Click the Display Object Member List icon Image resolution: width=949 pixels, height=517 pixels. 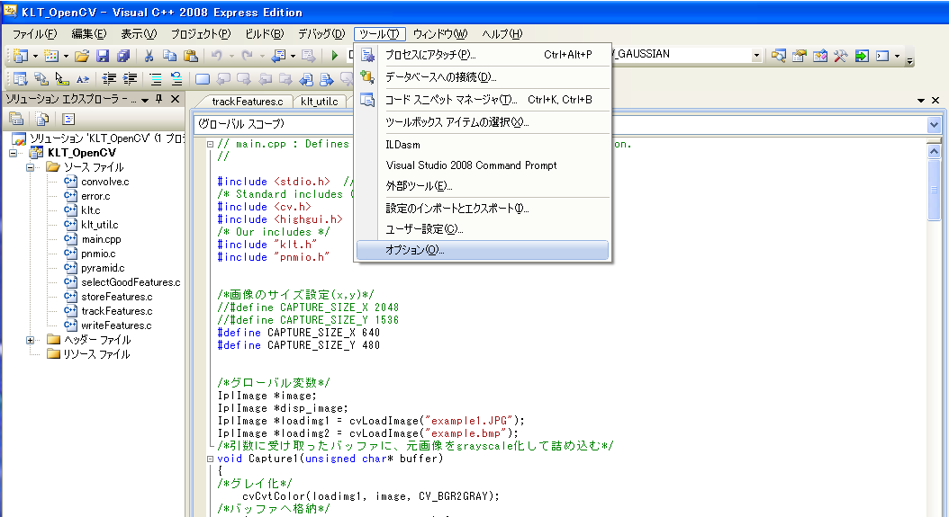(x=20, y=78)
